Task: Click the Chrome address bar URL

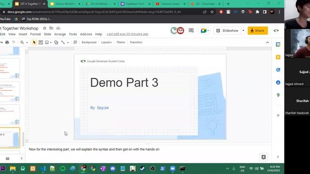Action: click(94, 12)
